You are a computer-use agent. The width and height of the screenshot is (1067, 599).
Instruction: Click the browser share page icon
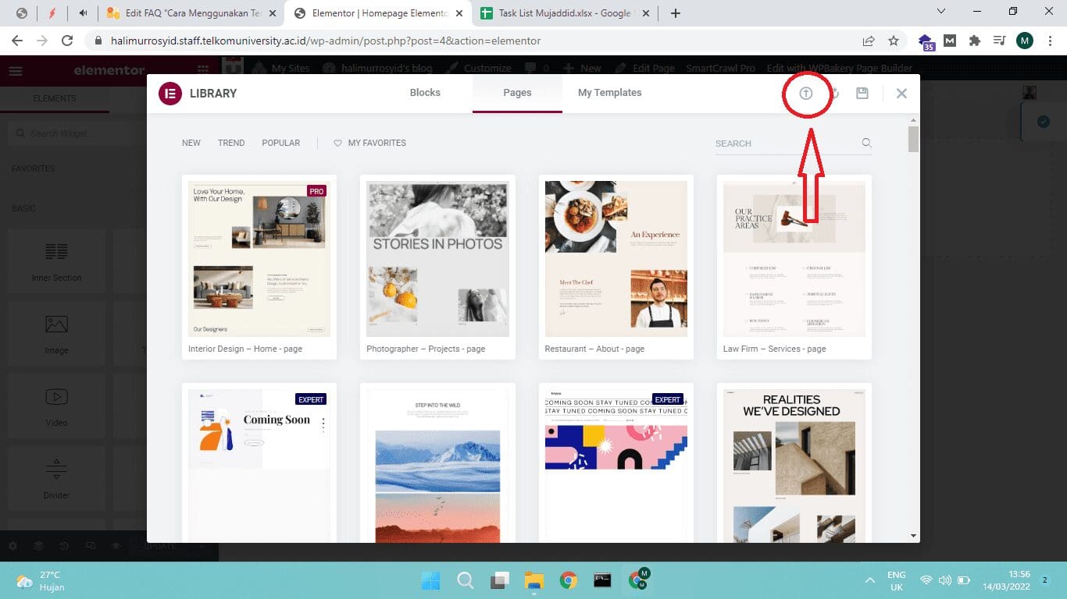point(869,41)
